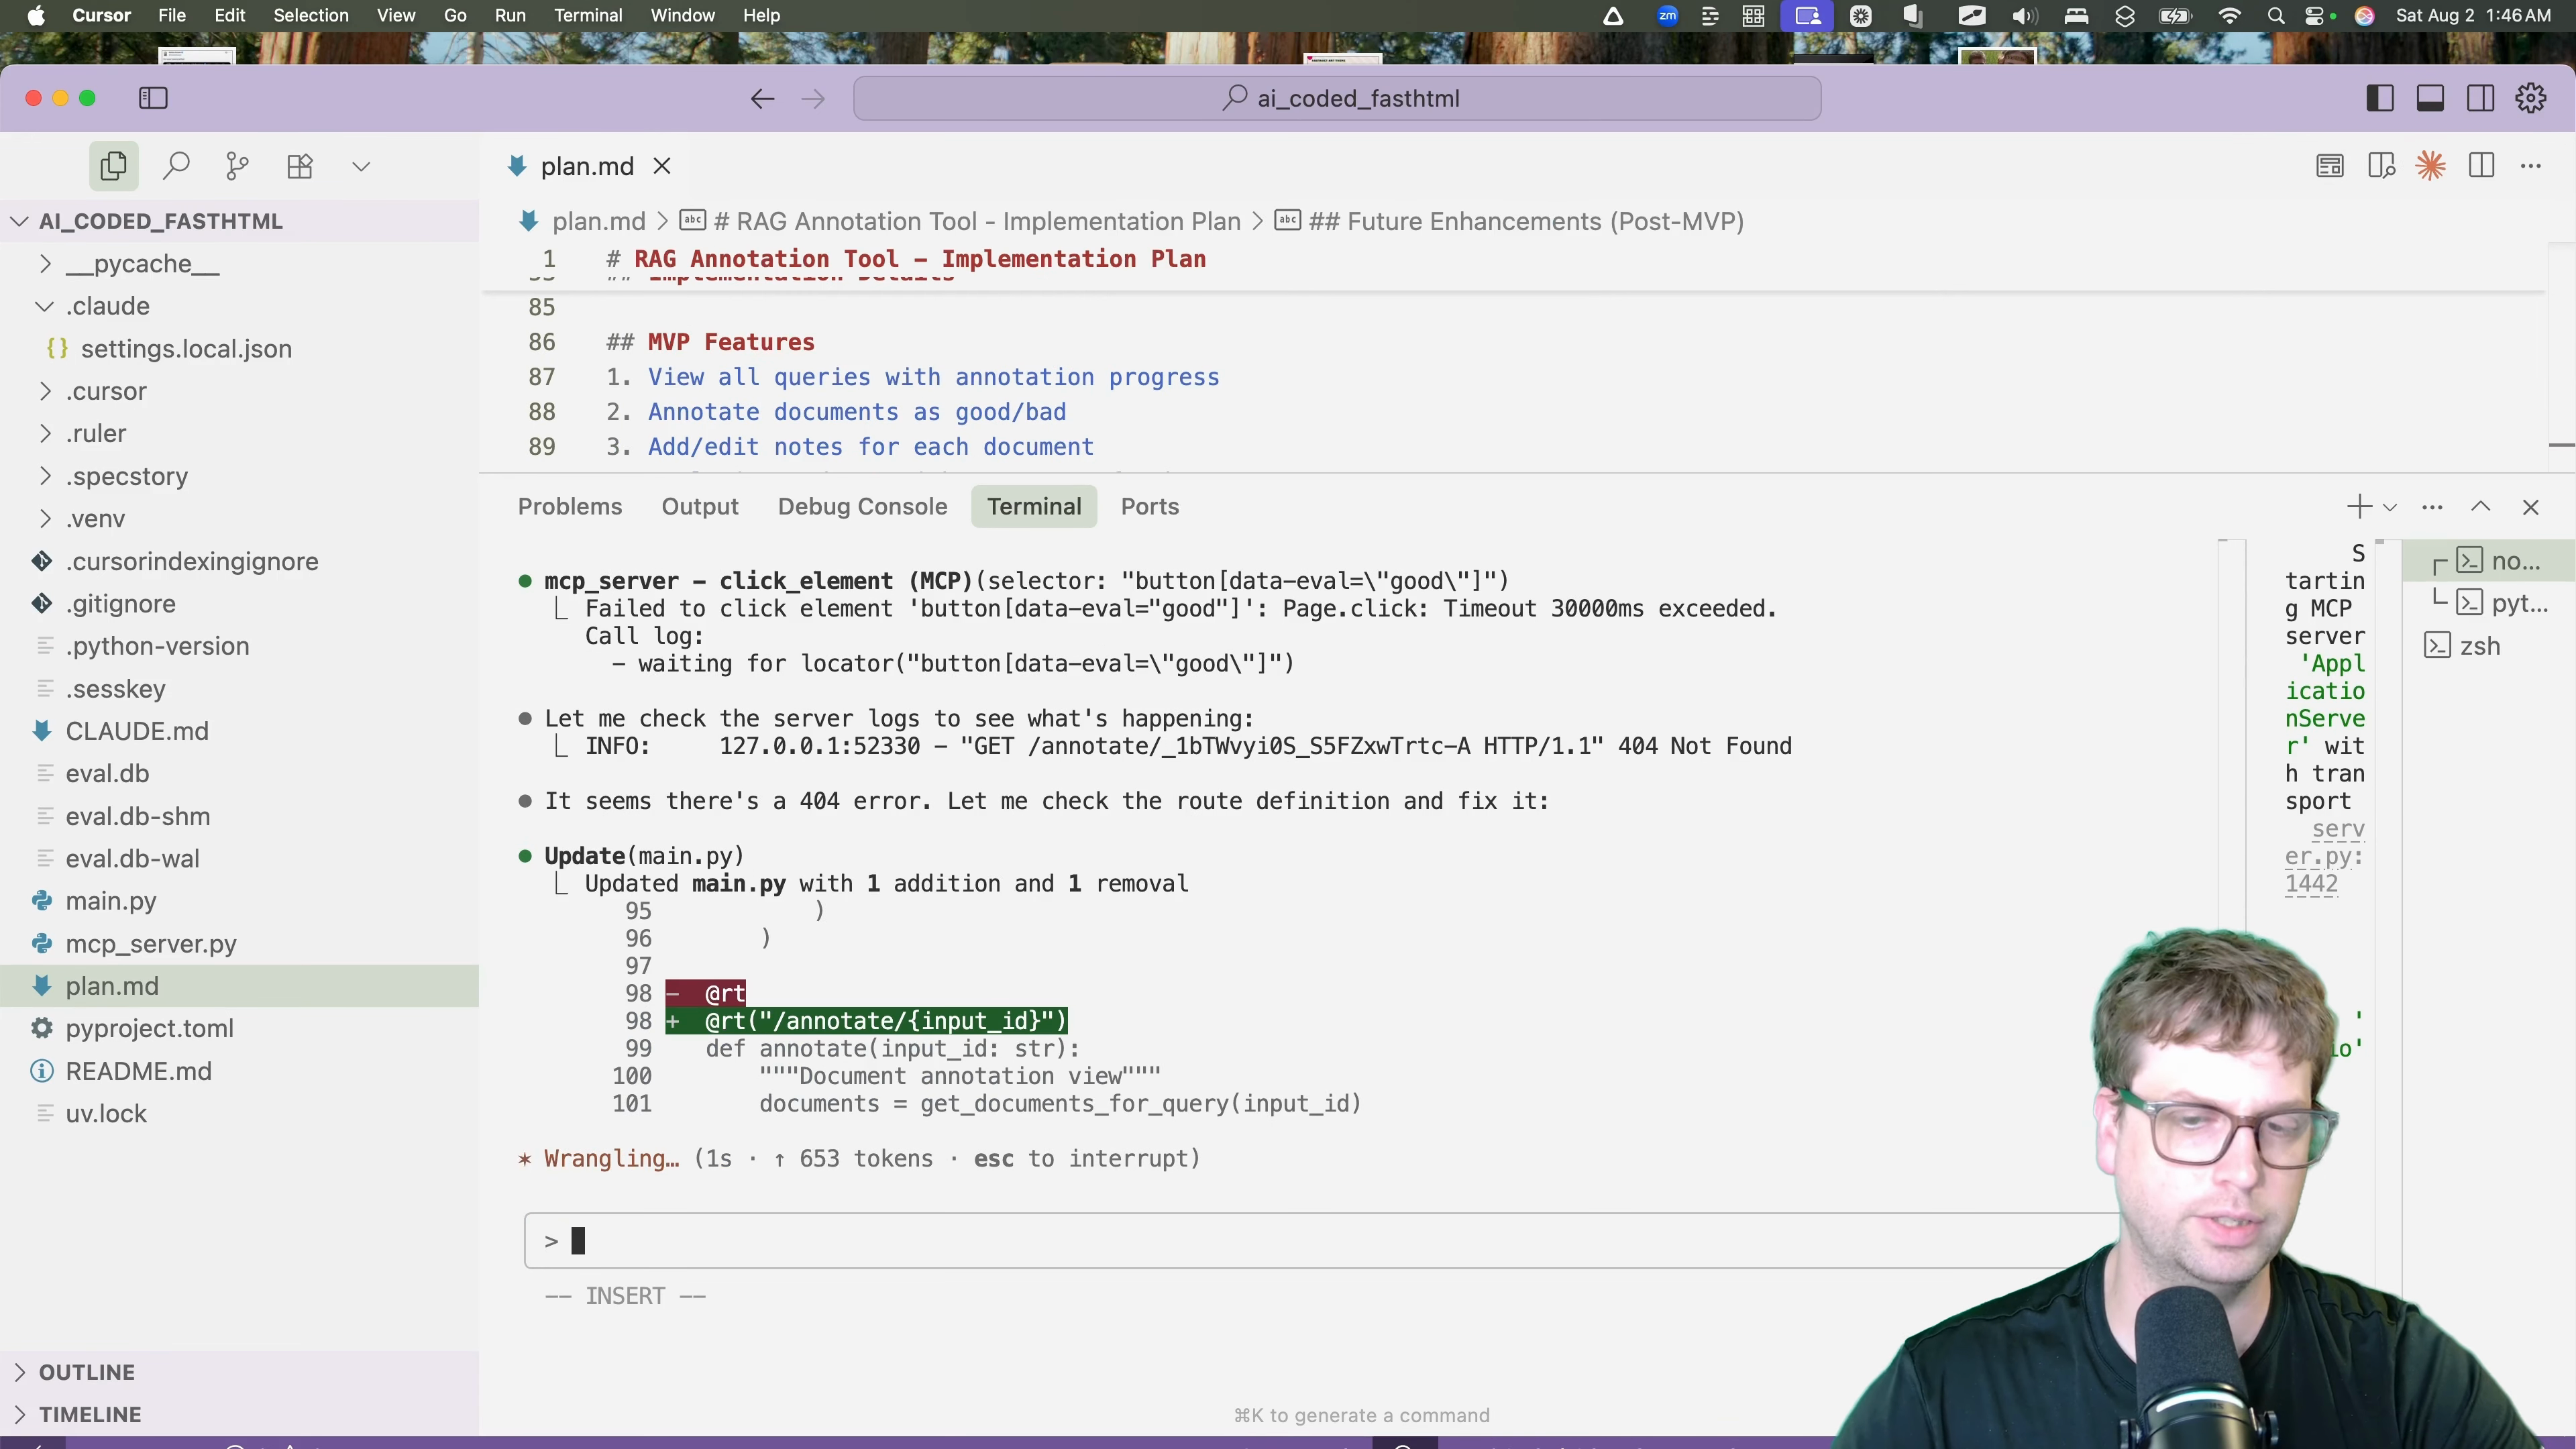Open the Source Control view
The image size is (2576, 1449).
(237, 166)
